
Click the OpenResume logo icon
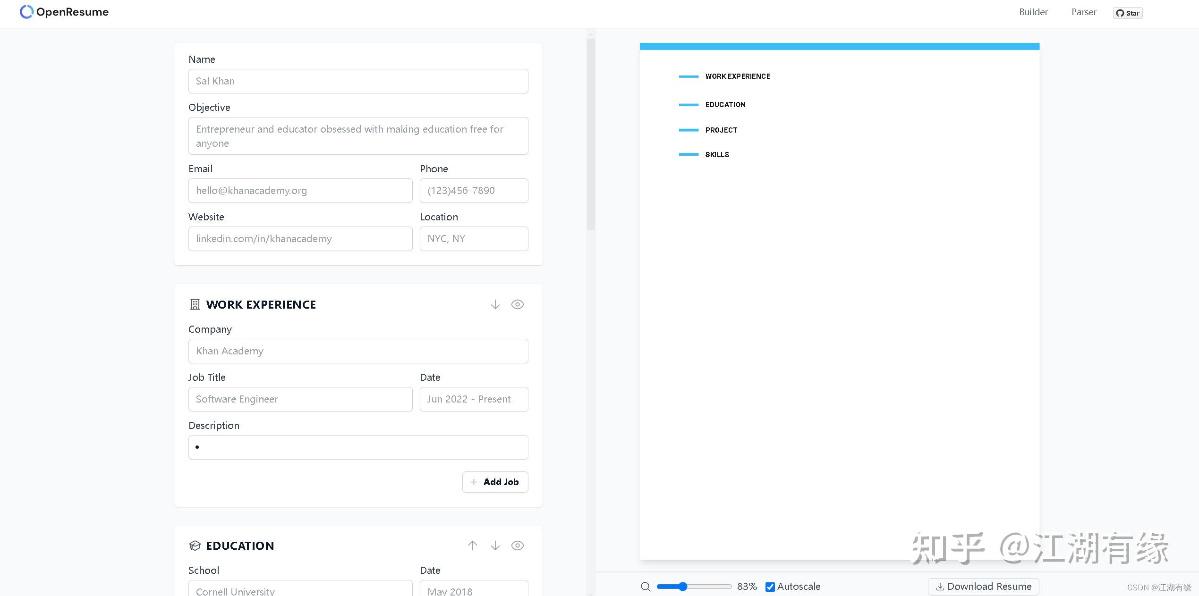pos(26,12)
